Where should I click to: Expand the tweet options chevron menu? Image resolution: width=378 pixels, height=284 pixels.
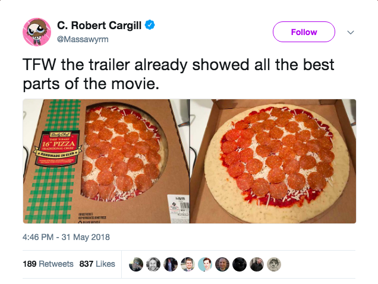351,33
